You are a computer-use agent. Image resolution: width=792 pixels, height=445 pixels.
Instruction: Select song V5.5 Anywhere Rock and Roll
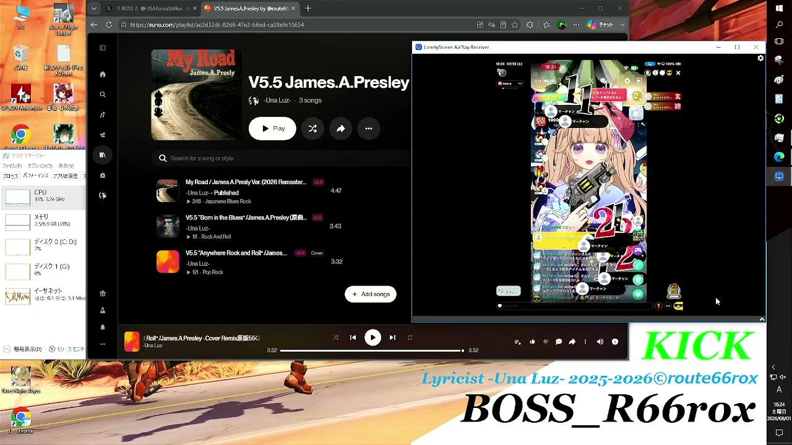tap(236, 253)
